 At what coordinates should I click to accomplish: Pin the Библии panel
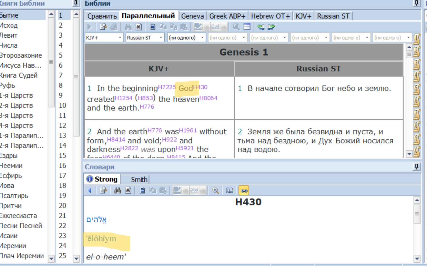coord(417,3)
